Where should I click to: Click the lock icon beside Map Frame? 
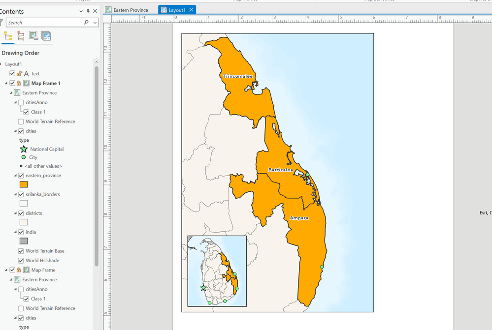[x=19, y=270]
